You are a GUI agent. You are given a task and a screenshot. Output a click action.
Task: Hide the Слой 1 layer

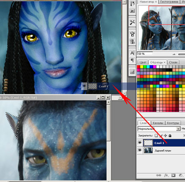pyautogui.click(x=140, y=142)
